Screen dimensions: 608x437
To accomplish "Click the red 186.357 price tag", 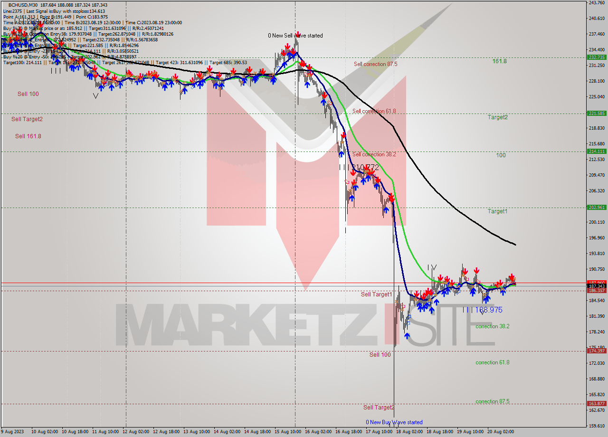I will [597, 290].
